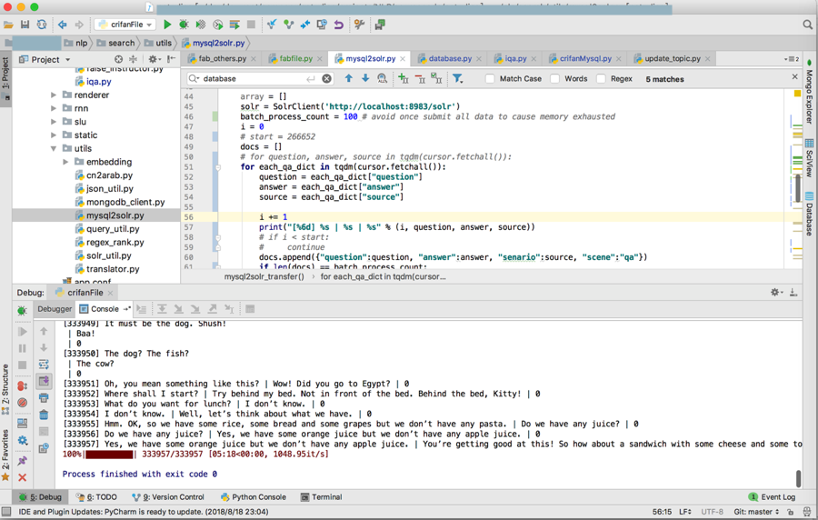Start debugging with the bug icon
The width and height of the screenshot is (818, 520).
(184, 25)
